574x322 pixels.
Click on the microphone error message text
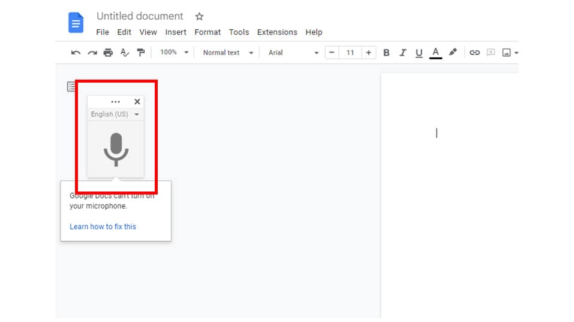[112, 201]
